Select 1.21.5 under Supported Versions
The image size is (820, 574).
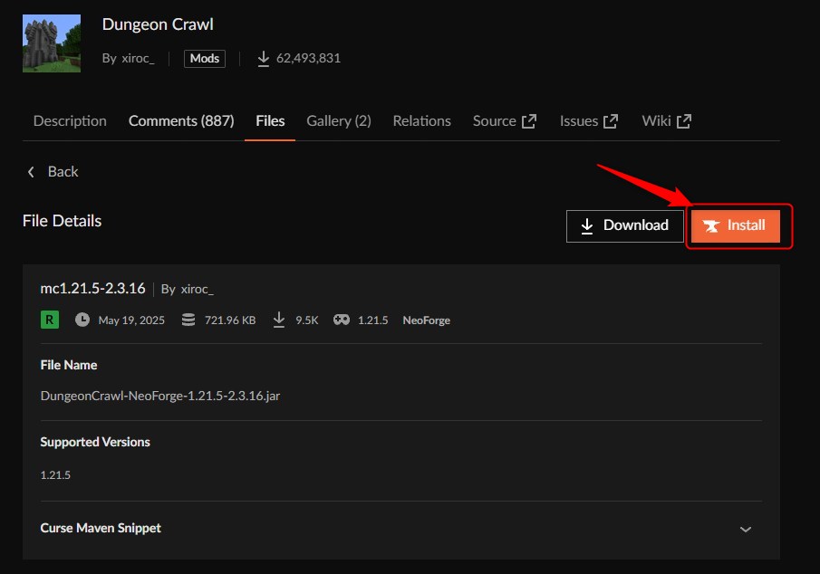(x=55, y=474)
